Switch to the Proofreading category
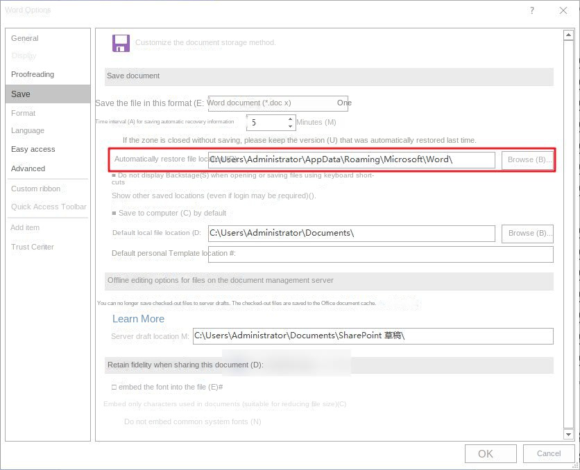The image size is (580, 470). [x=33, y=74]
